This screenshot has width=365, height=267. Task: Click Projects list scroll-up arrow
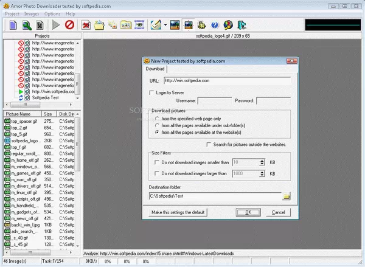pyautogui.click(x=77, y=43)
